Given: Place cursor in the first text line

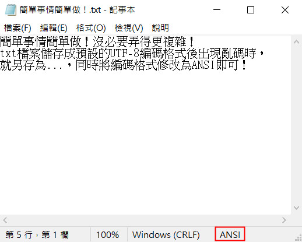Looking at the screenshot, I should pos(97,41).
